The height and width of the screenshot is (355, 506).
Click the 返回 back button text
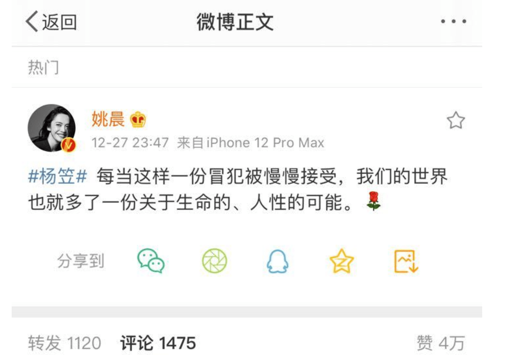click(x=59, y=22)
